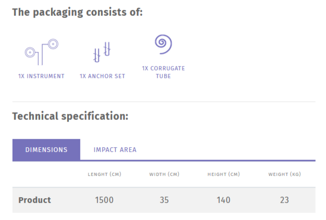Click the 'Lenght (cm)' column header
The height and width of the screenshot is (220, 326).
pyautogui.click(x=104, y=174)
